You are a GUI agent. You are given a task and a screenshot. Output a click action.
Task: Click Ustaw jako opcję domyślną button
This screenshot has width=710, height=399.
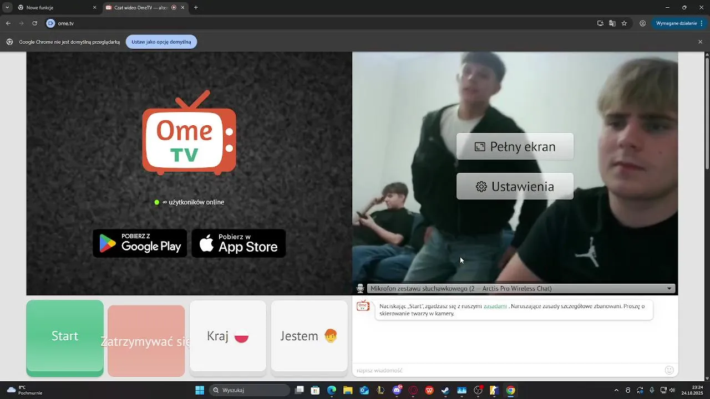tap(161, 42)
